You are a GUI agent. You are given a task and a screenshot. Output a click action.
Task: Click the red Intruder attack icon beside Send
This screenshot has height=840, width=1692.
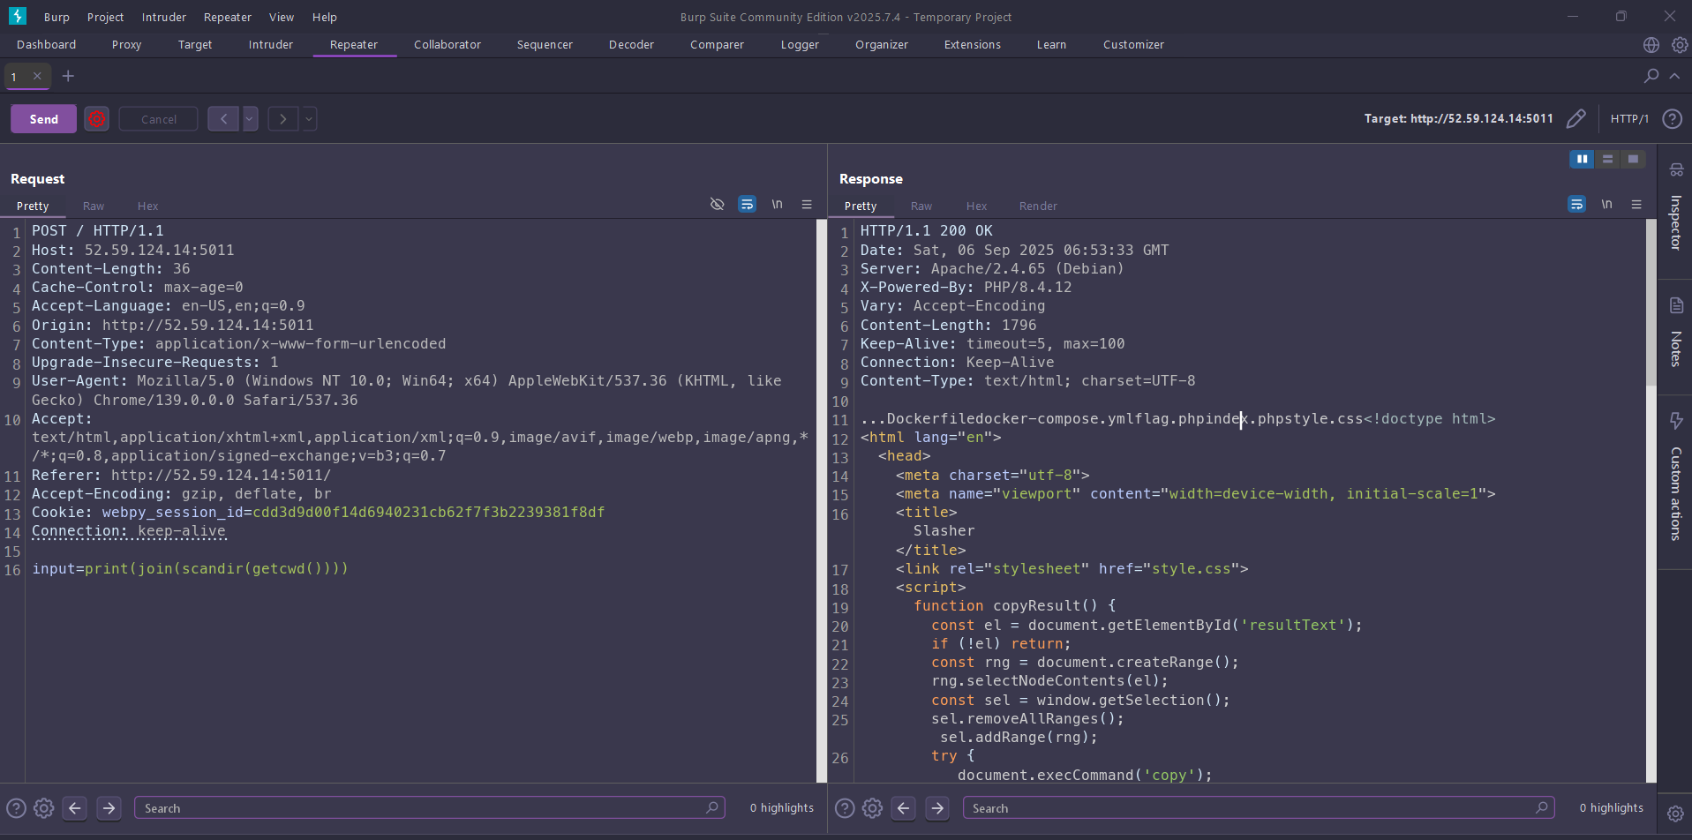(96, 118)
